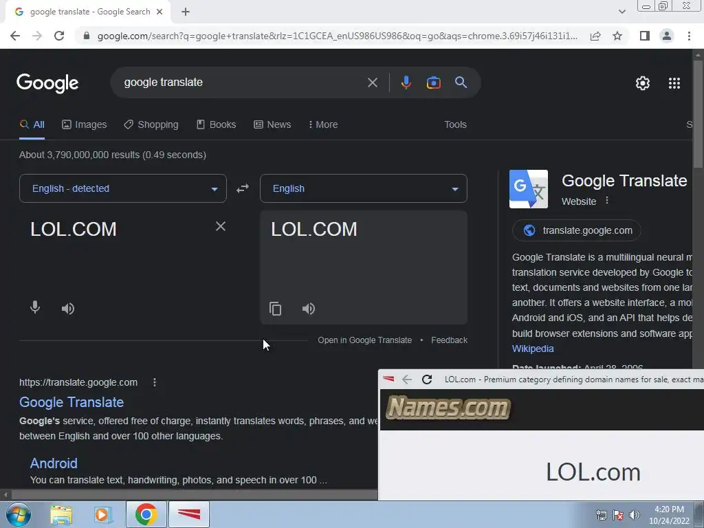The image size is (704, 528).
Task: Listen to translated text speaker icon
Action: pyautogui.click(x=309, y=309)
